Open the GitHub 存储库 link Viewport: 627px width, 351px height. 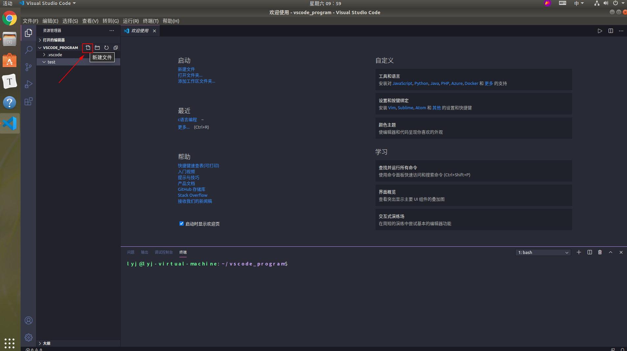(x=192, y=189)
